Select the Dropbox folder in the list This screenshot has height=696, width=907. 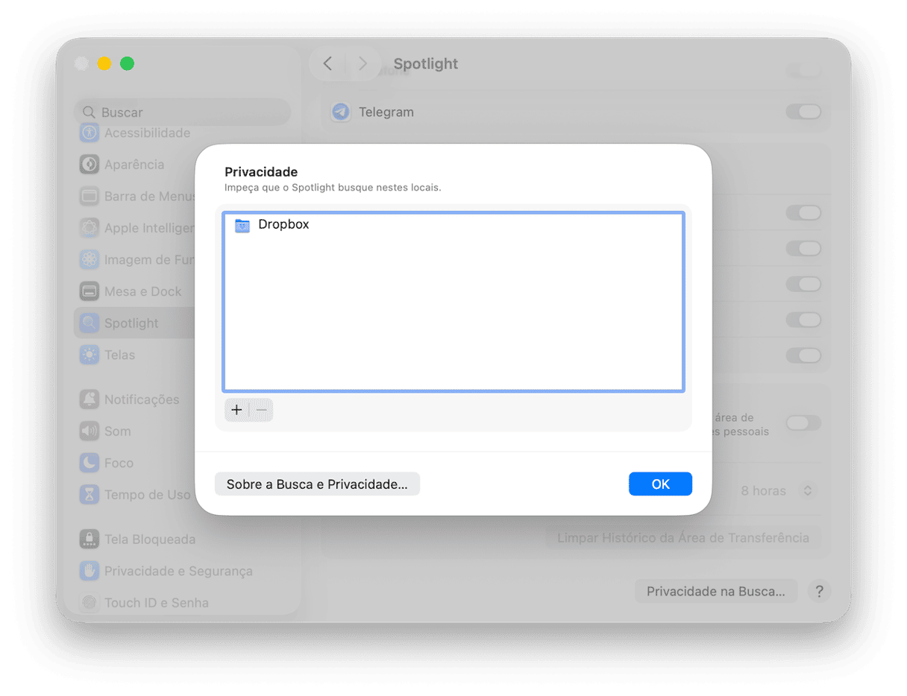(x=283, y=224)
